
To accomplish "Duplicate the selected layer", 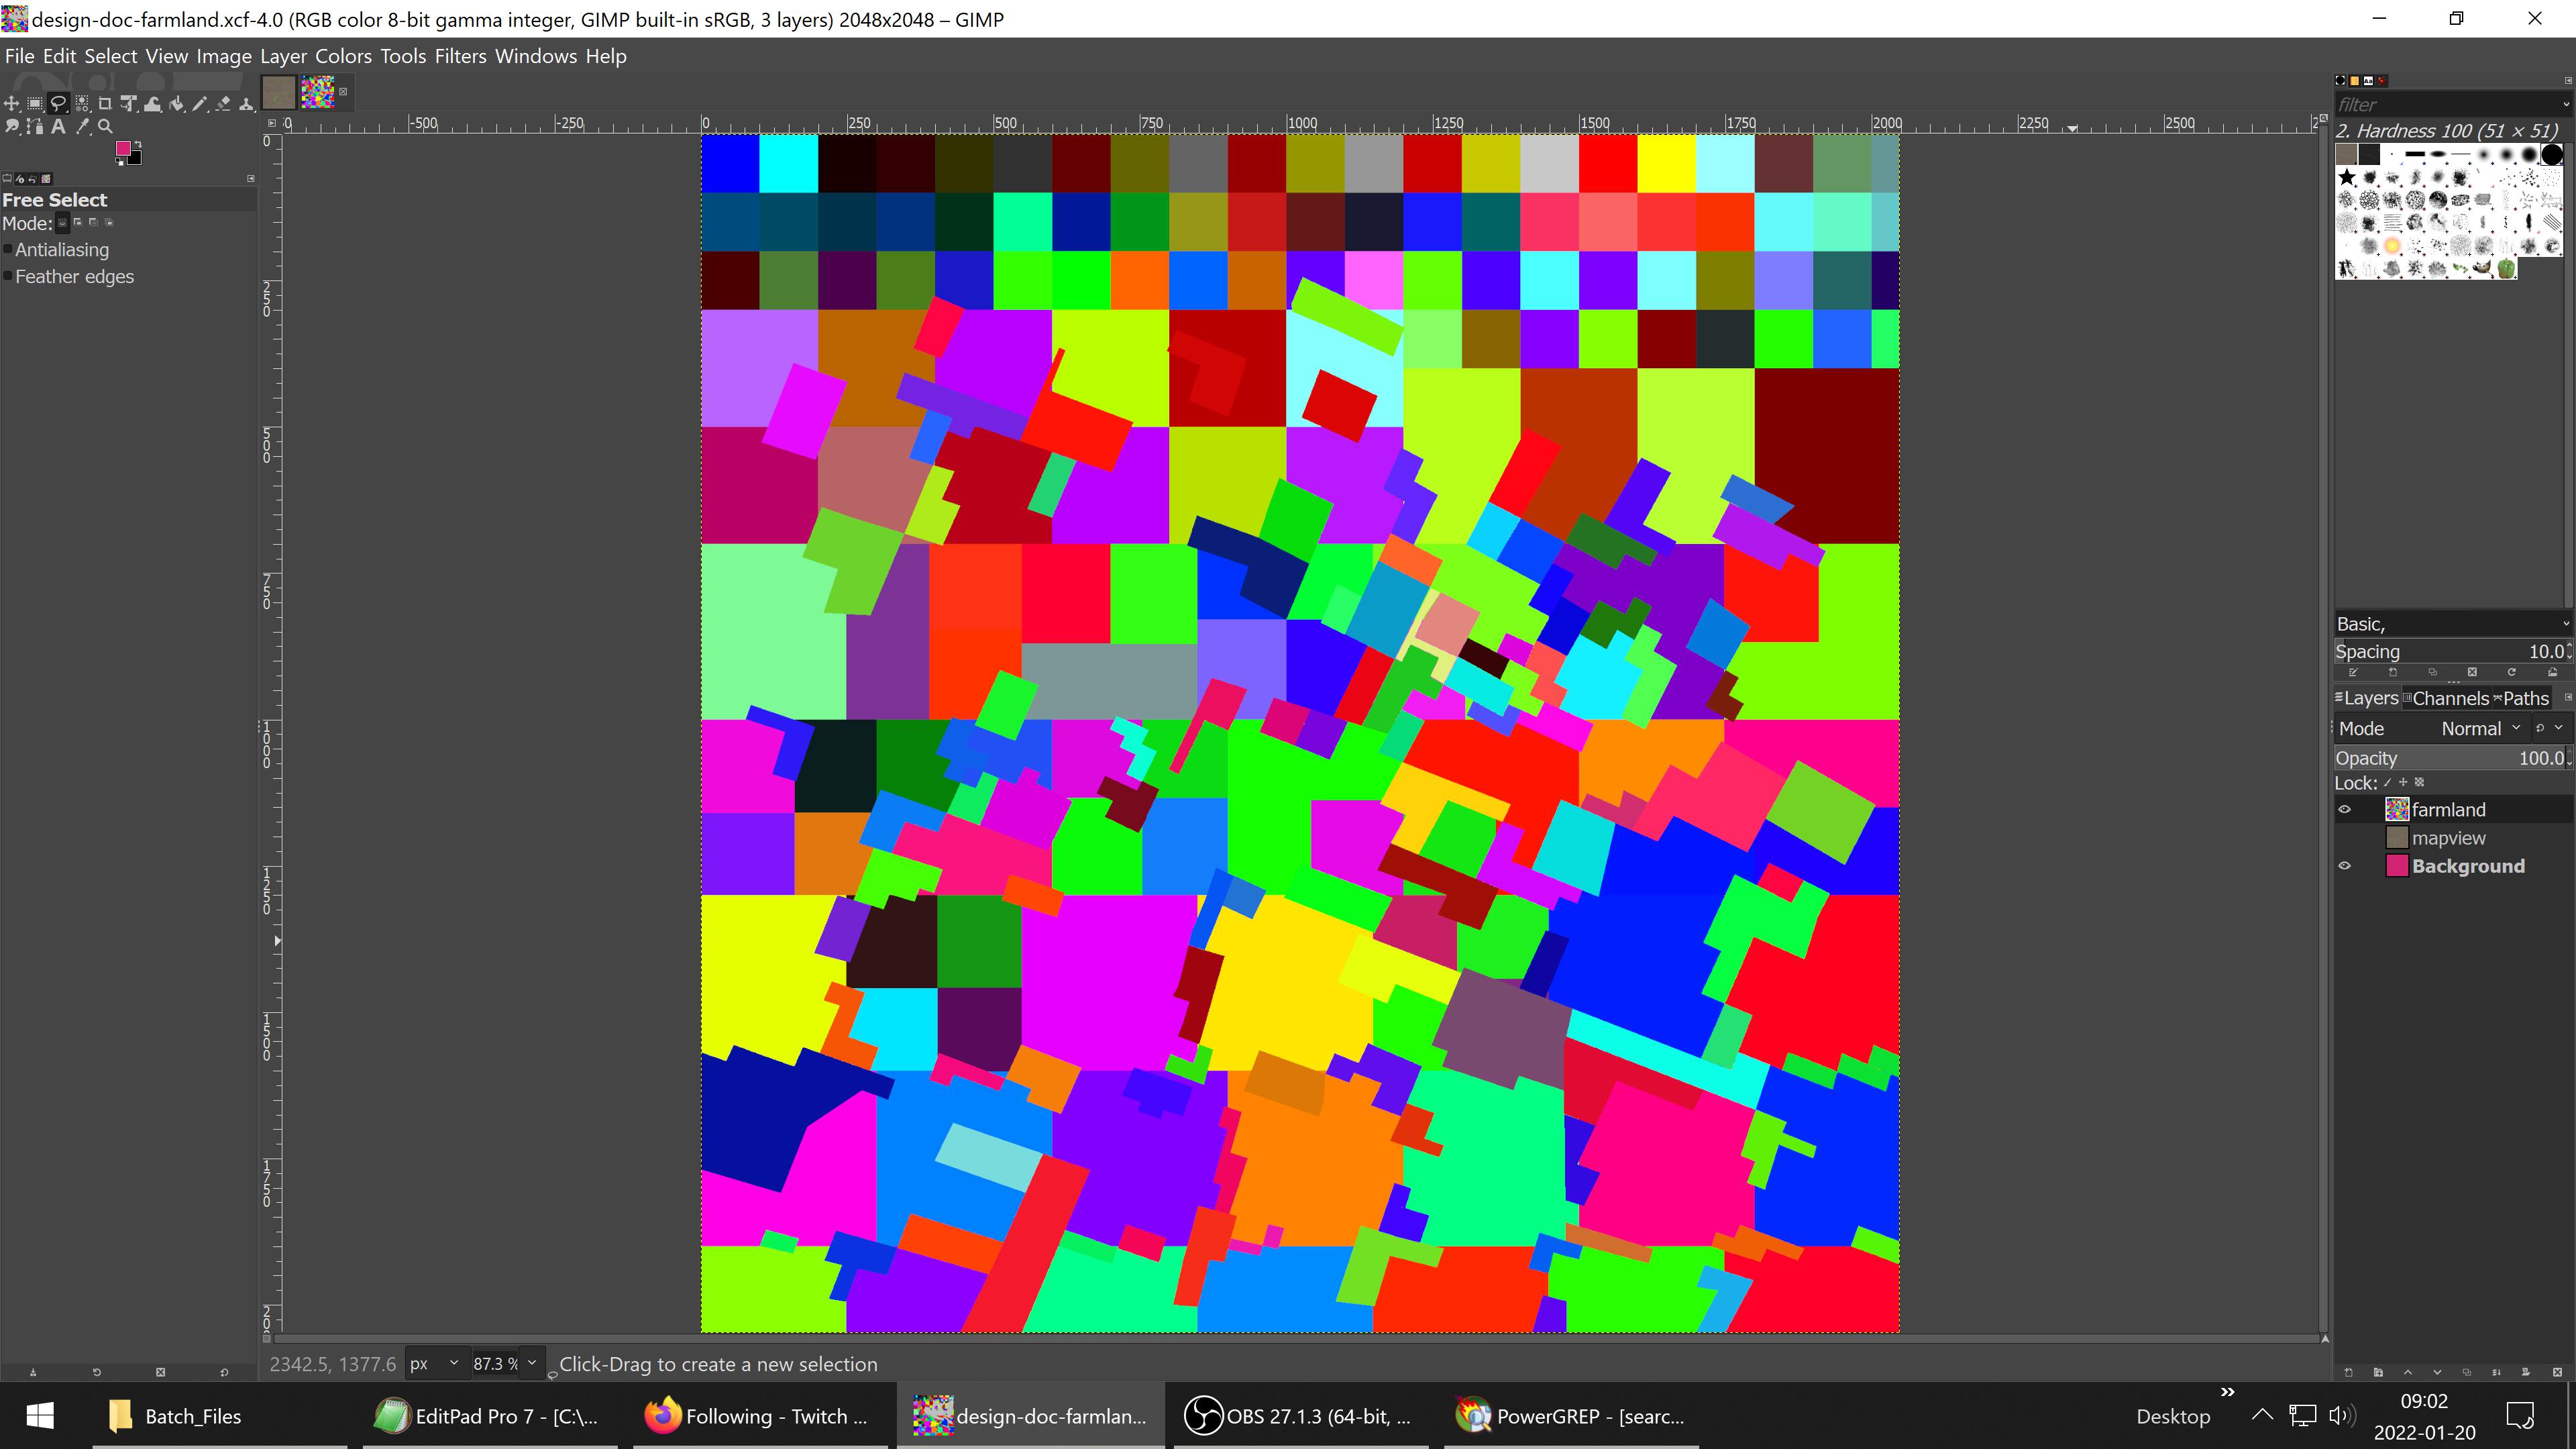I will pyautogui.click(x=2467, y=1372).
